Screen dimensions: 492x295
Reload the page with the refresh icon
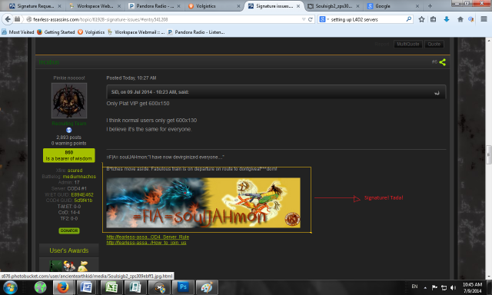point(311,19)
